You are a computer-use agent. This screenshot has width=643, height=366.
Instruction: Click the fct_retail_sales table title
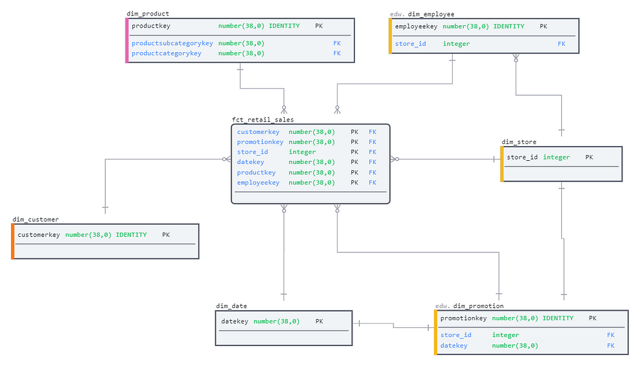click(263, 120)
